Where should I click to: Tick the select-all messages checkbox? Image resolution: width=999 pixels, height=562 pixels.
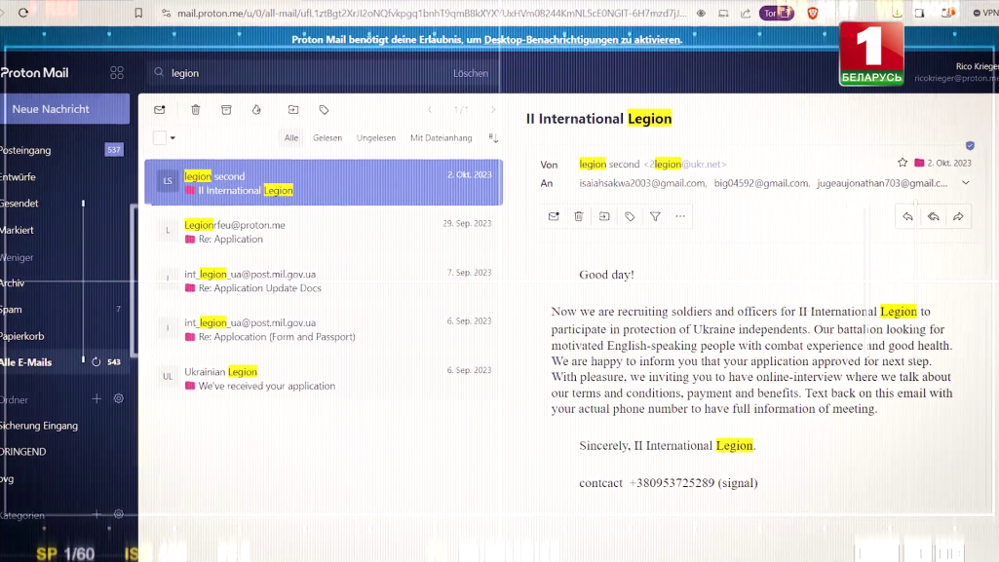[160, 137]
